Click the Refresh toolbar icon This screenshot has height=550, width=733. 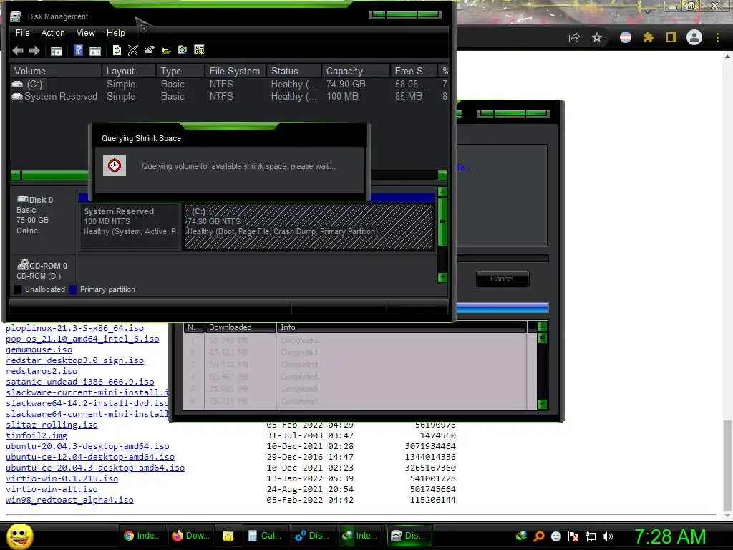coord(117,50)
